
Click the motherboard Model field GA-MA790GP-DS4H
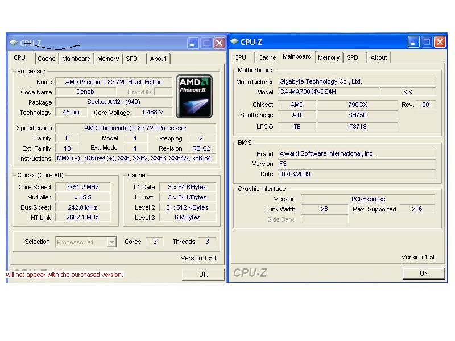328,92
